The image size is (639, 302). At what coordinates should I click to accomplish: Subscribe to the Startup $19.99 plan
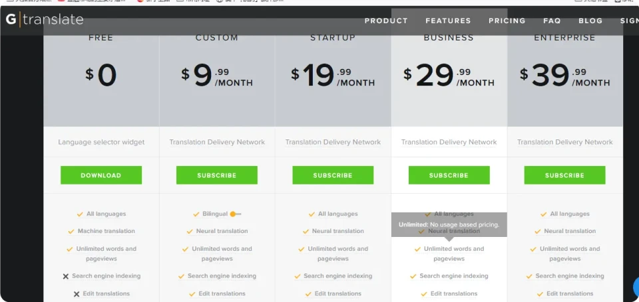[333, 175]
